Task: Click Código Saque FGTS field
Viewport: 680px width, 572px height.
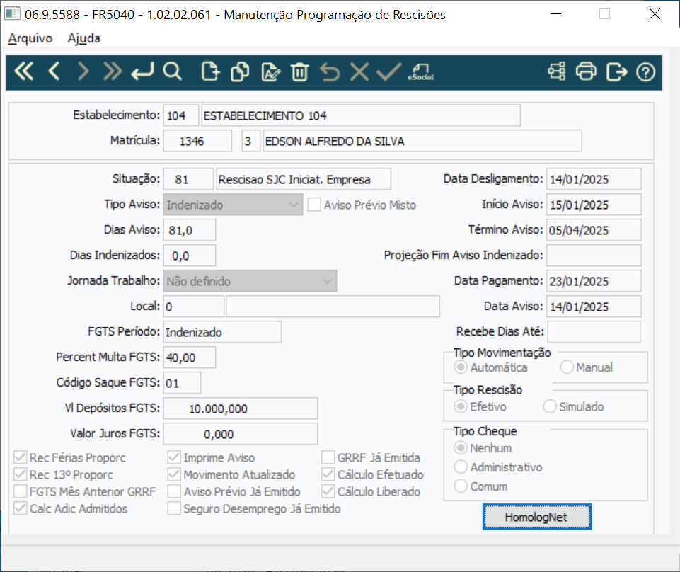Action: click(x=182, y=383)
